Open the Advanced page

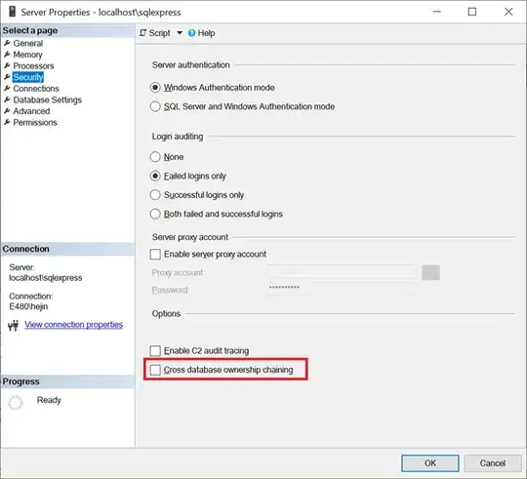(x=31, y=111)
